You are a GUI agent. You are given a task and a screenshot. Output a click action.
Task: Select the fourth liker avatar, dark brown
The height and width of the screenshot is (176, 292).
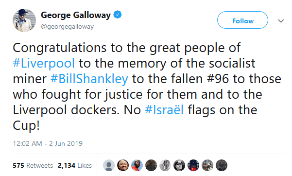coord(151,165)
